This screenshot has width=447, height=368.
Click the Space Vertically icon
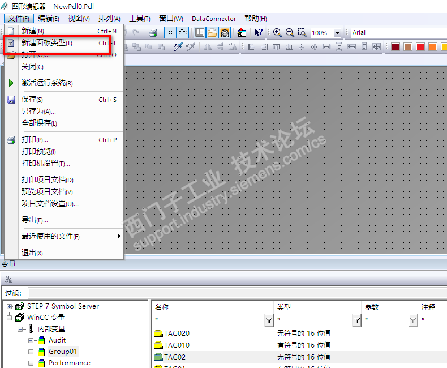pyautogui.click(x=339, y=46)
